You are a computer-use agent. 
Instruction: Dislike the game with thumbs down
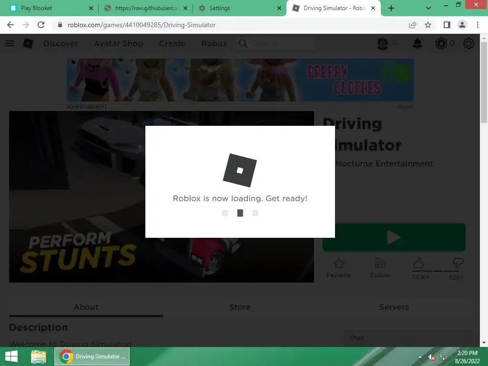458,263
